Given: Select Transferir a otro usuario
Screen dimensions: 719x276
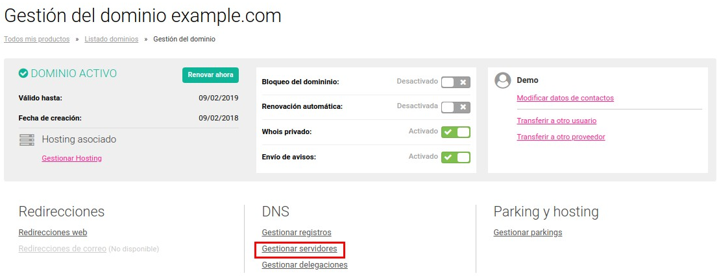Looking at the screenshot, I should [x=556, y=121].
